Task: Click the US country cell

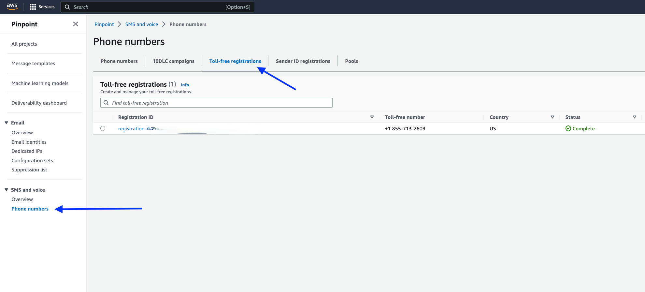Action: 493,129
